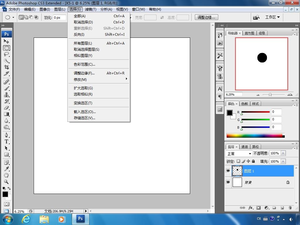
Task: Create a new layer from Layers panel
Action: [x=282, y=208]
